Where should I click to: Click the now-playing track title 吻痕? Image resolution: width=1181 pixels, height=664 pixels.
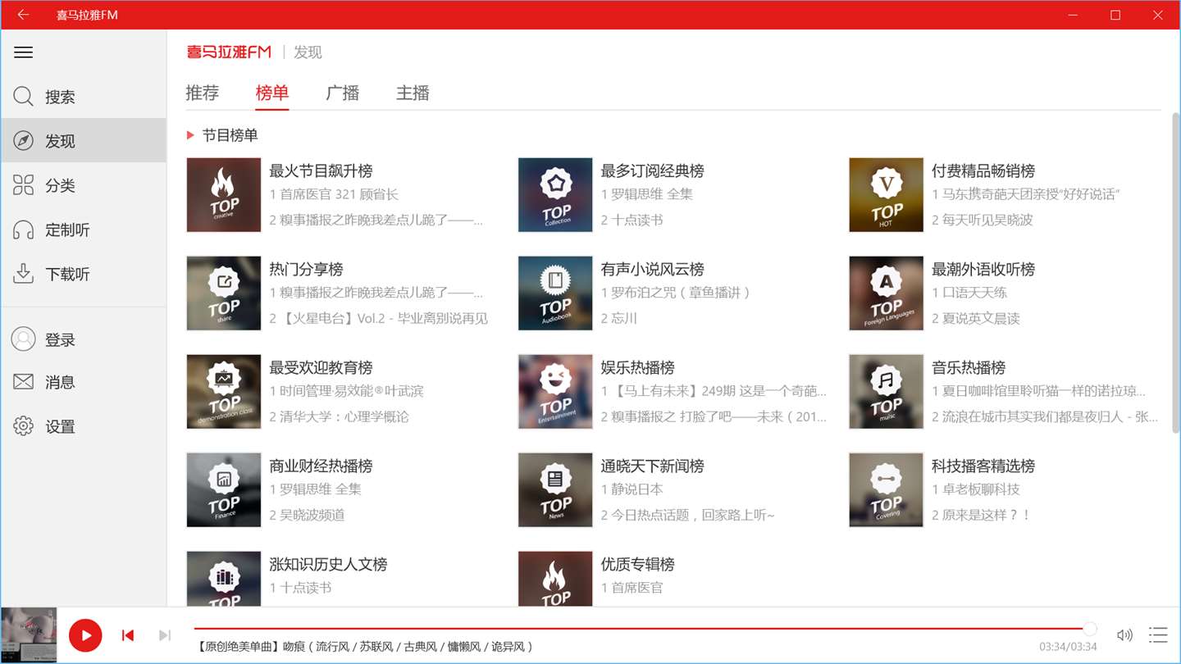coord(366,647)
